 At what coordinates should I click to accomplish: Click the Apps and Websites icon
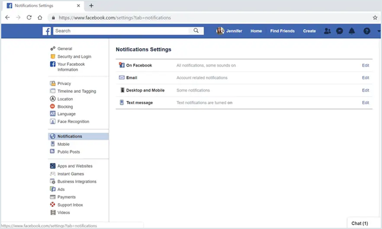pyautogui.click(x=53, y=166)
